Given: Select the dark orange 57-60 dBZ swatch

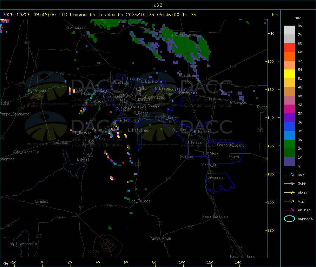Looking at the screenshot, I should pos(289,56).
